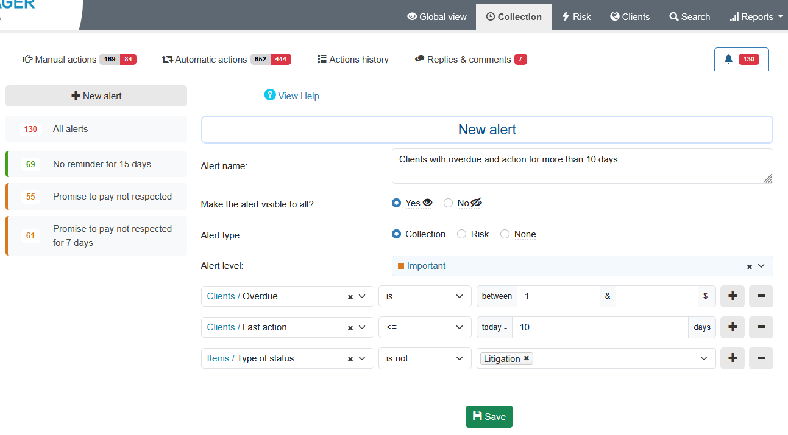Click the New alert button in sidebar
Image resolution: width=788 pixels, height=435 pixels.
pyautogui.click(x=96, y=96)
